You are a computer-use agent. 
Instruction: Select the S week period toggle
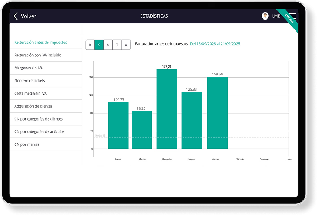point(99,45)
